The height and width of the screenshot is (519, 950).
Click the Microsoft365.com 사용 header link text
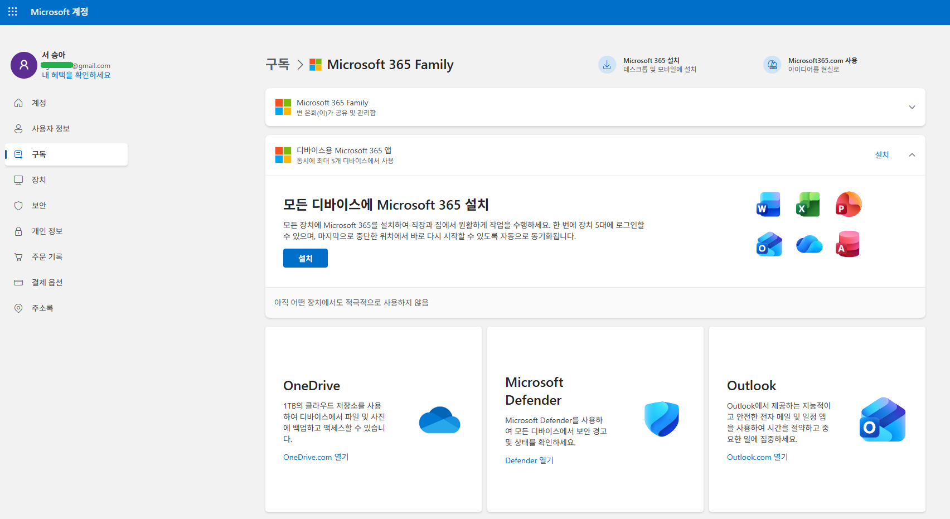823,61
